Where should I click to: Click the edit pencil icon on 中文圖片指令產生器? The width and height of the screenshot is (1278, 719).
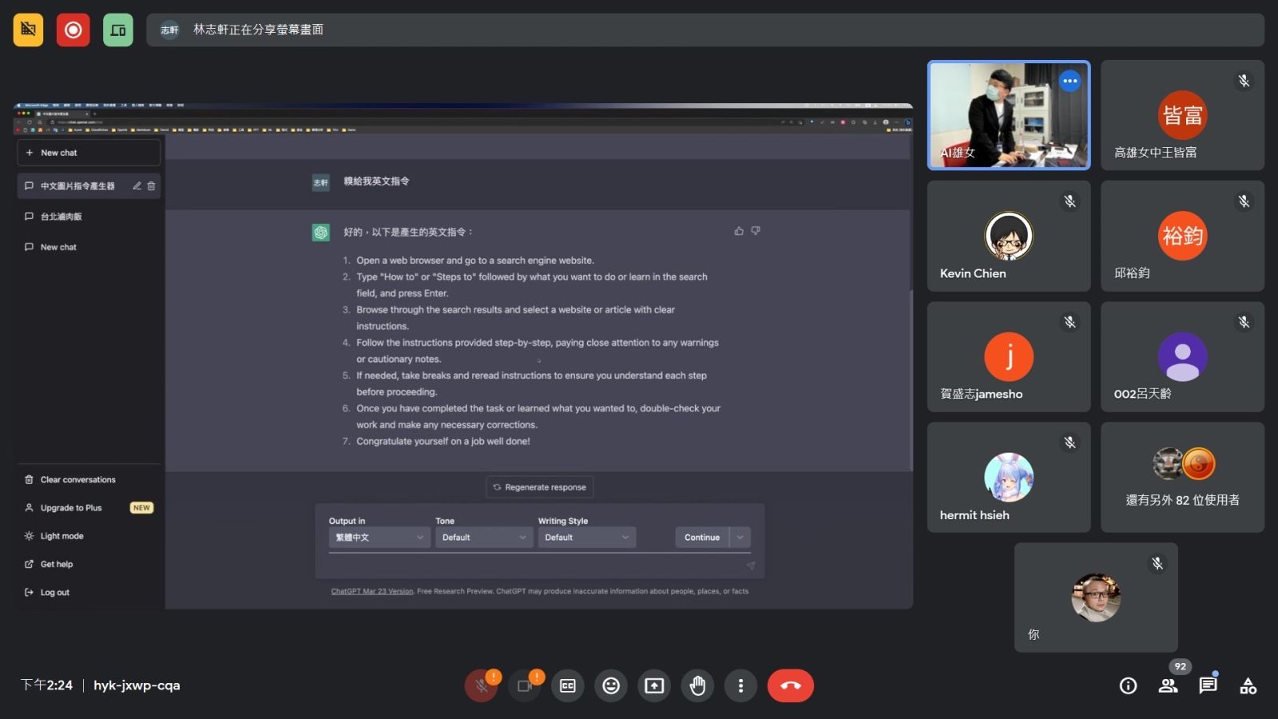(x=137, y=186)
